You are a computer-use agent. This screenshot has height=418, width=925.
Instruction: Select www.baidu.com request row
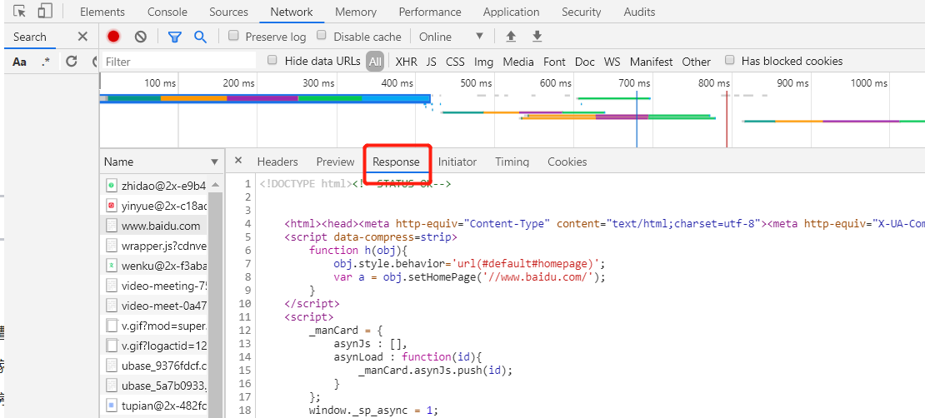click(x=154, y=225)
